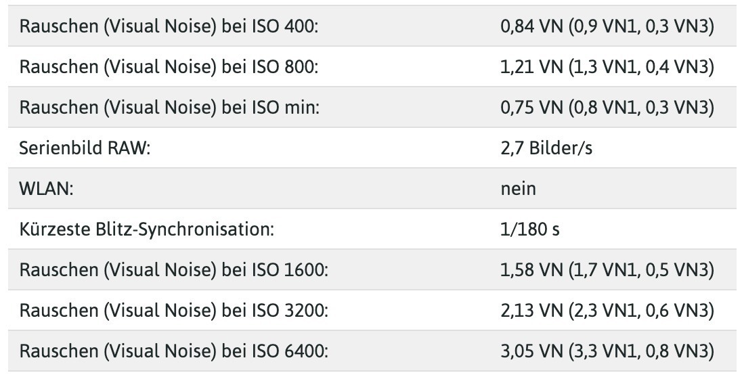Select the '2,7 Bilder/s' value
This screenshot has width=742, height=375.
pos(546,148)
